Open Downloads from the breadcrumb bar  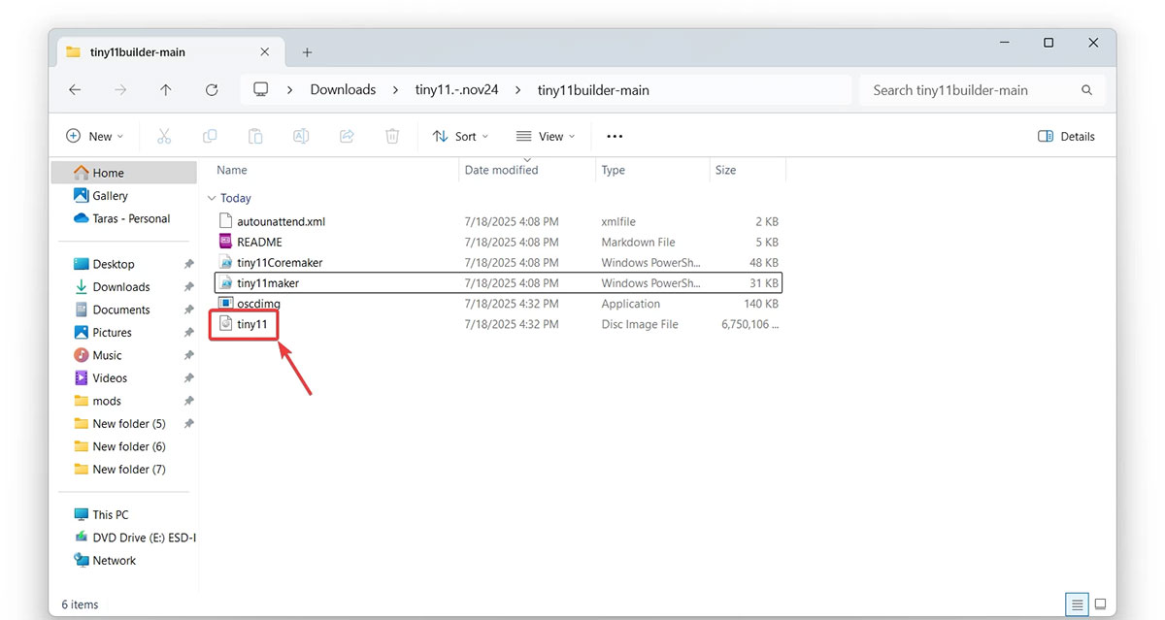point(342,89)
